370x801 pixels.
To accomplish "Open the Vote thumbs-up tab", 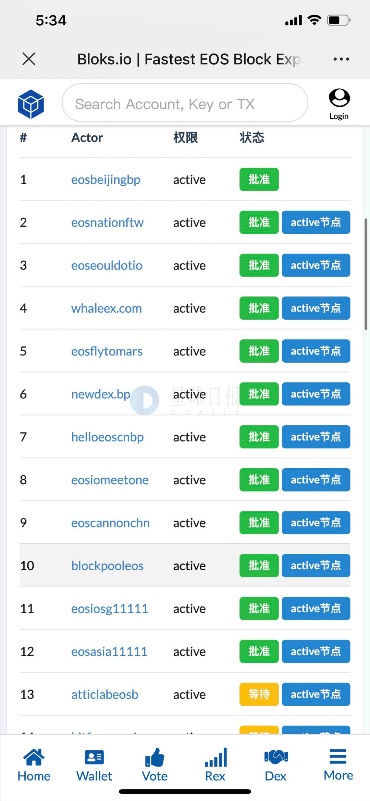I will 155,765.
